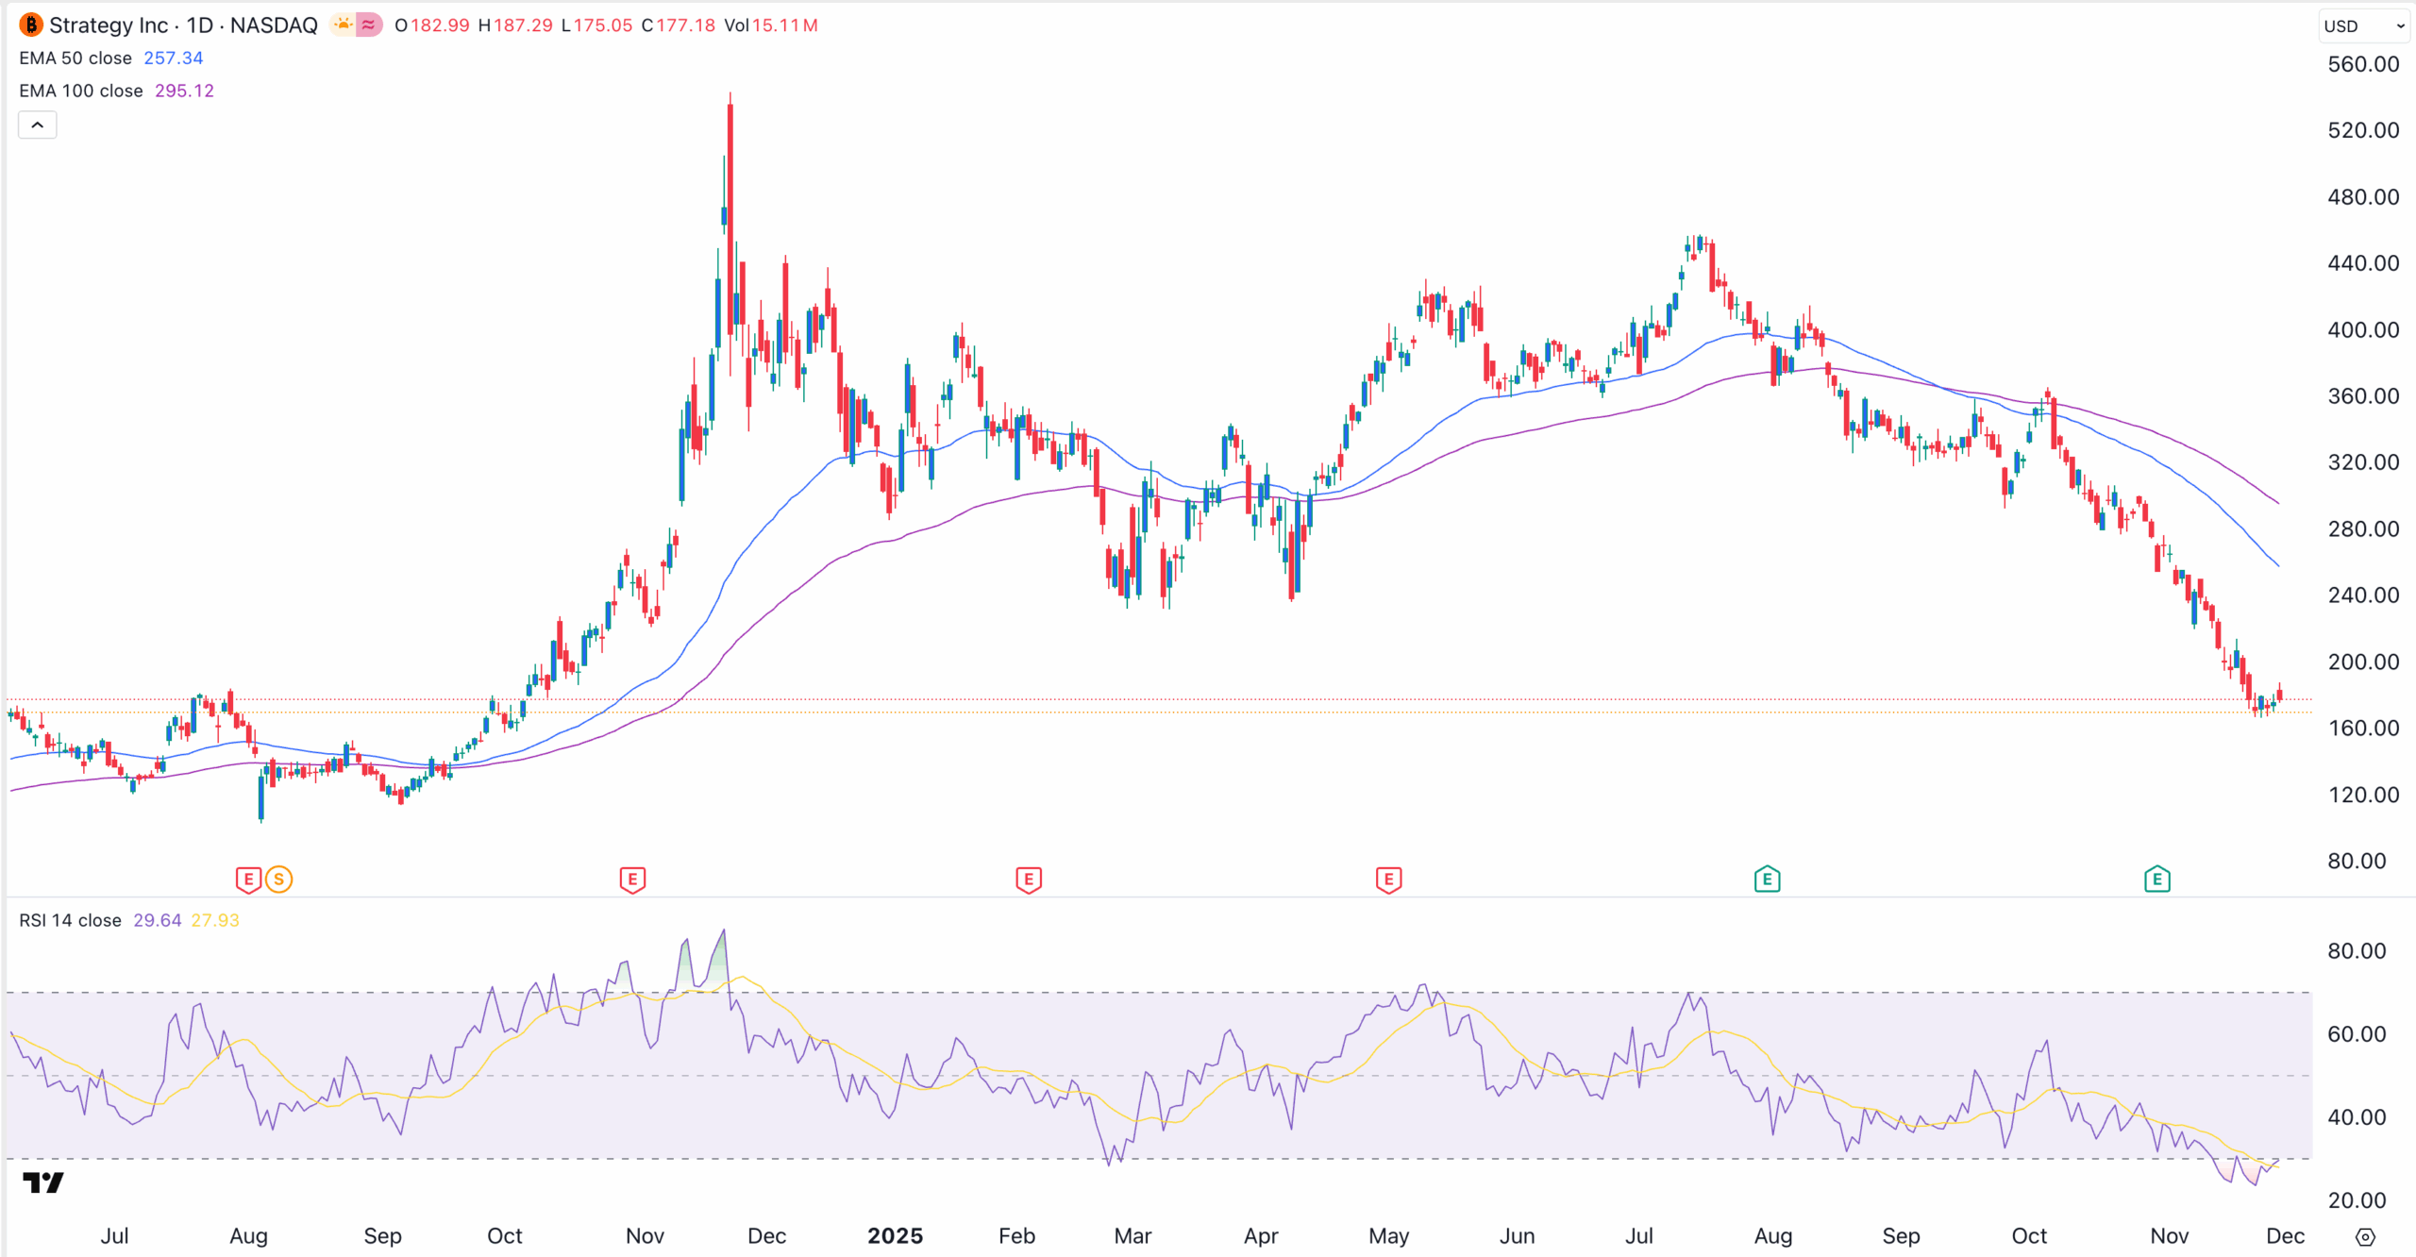
Task: Open the late October 2024 earnings marker
Action: [x=632, y=880]
